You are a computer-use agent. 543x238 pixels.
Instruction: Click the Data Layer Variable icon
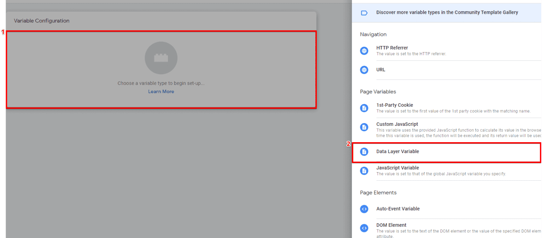tap(364, 151)
